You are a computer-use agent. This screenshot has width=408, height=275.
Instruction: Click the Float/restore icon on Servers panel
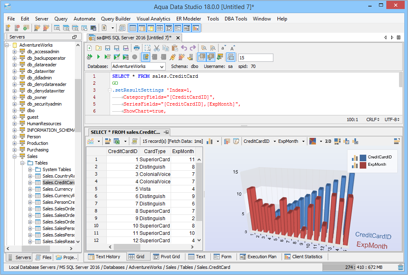click(74, 37)
